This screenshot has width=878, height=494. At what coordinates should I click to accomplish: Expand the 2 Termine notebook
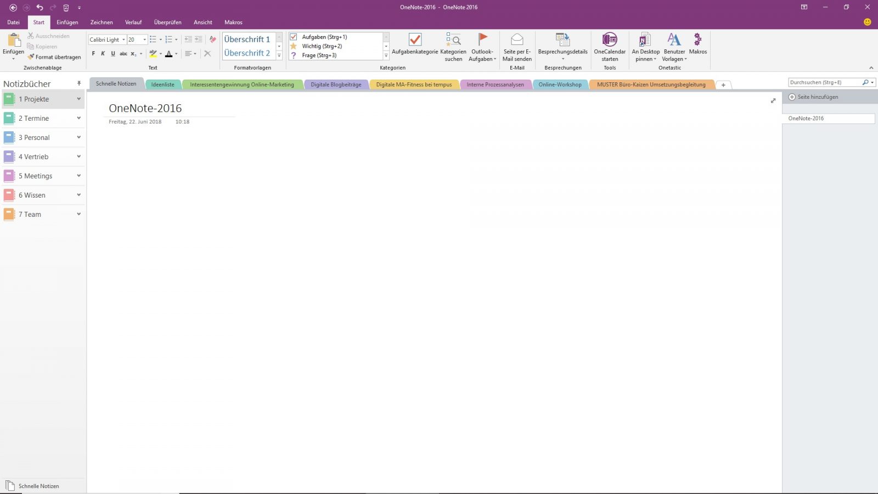pyautogui.click(x=79, y=118)
